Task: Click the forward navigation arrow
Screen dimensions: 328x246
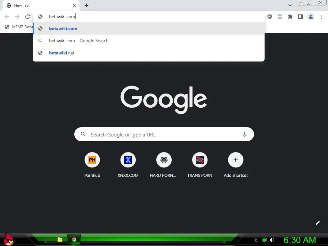Action: [x=17, y=17]
